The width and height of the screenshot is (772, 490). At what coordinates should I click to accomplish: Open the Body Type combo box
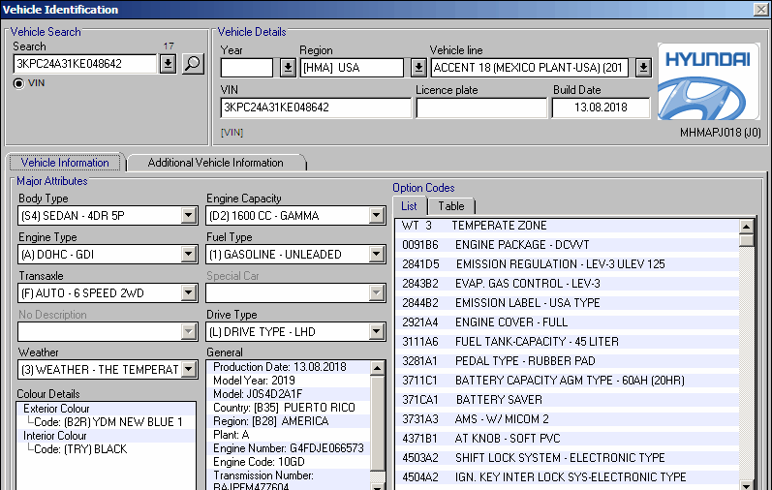189,215
